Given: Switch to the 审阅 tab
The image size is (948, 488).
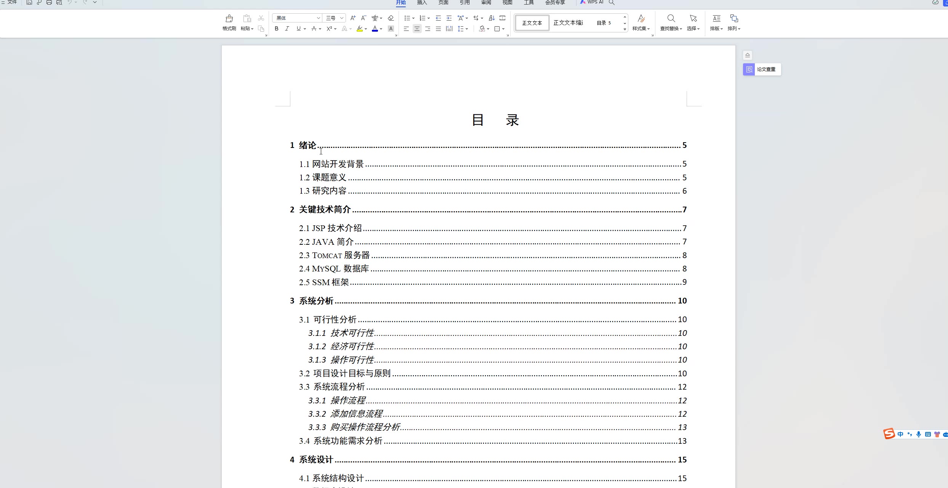Looking at the screenshot, I should (486, 3).
